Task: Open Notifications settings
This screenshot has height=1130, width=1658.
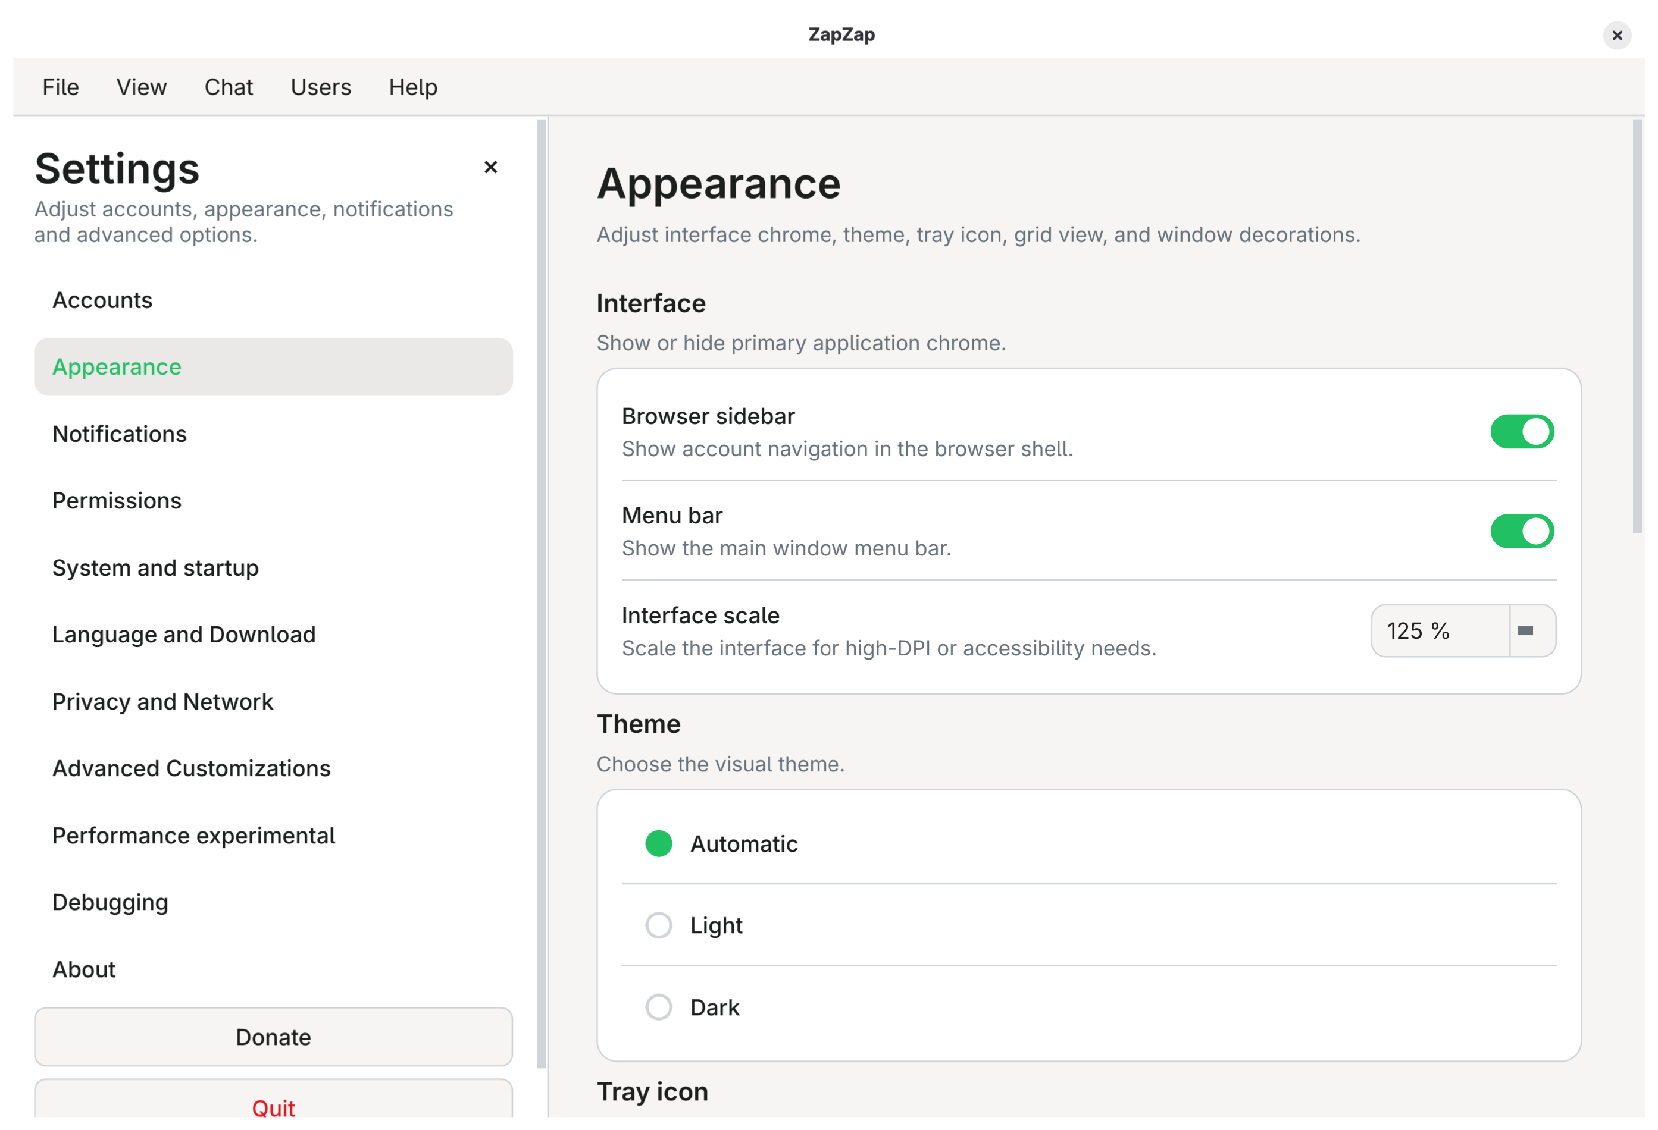Action: click(x=273, y=434)
